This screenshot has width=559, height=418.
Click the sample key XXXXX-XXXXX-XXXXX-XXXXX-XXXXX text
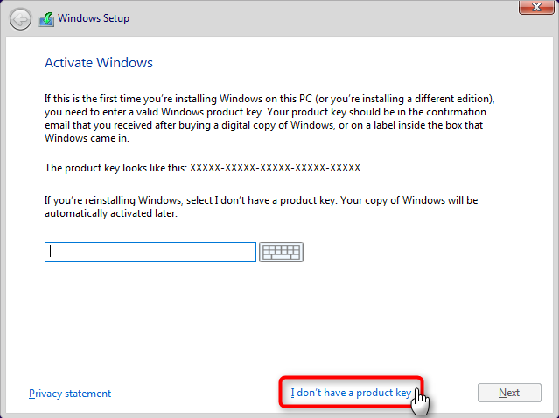pos(275,168)
